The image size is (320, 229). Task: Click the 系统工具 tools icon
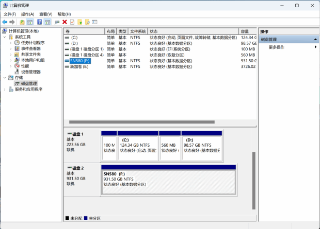pos(11,37)
